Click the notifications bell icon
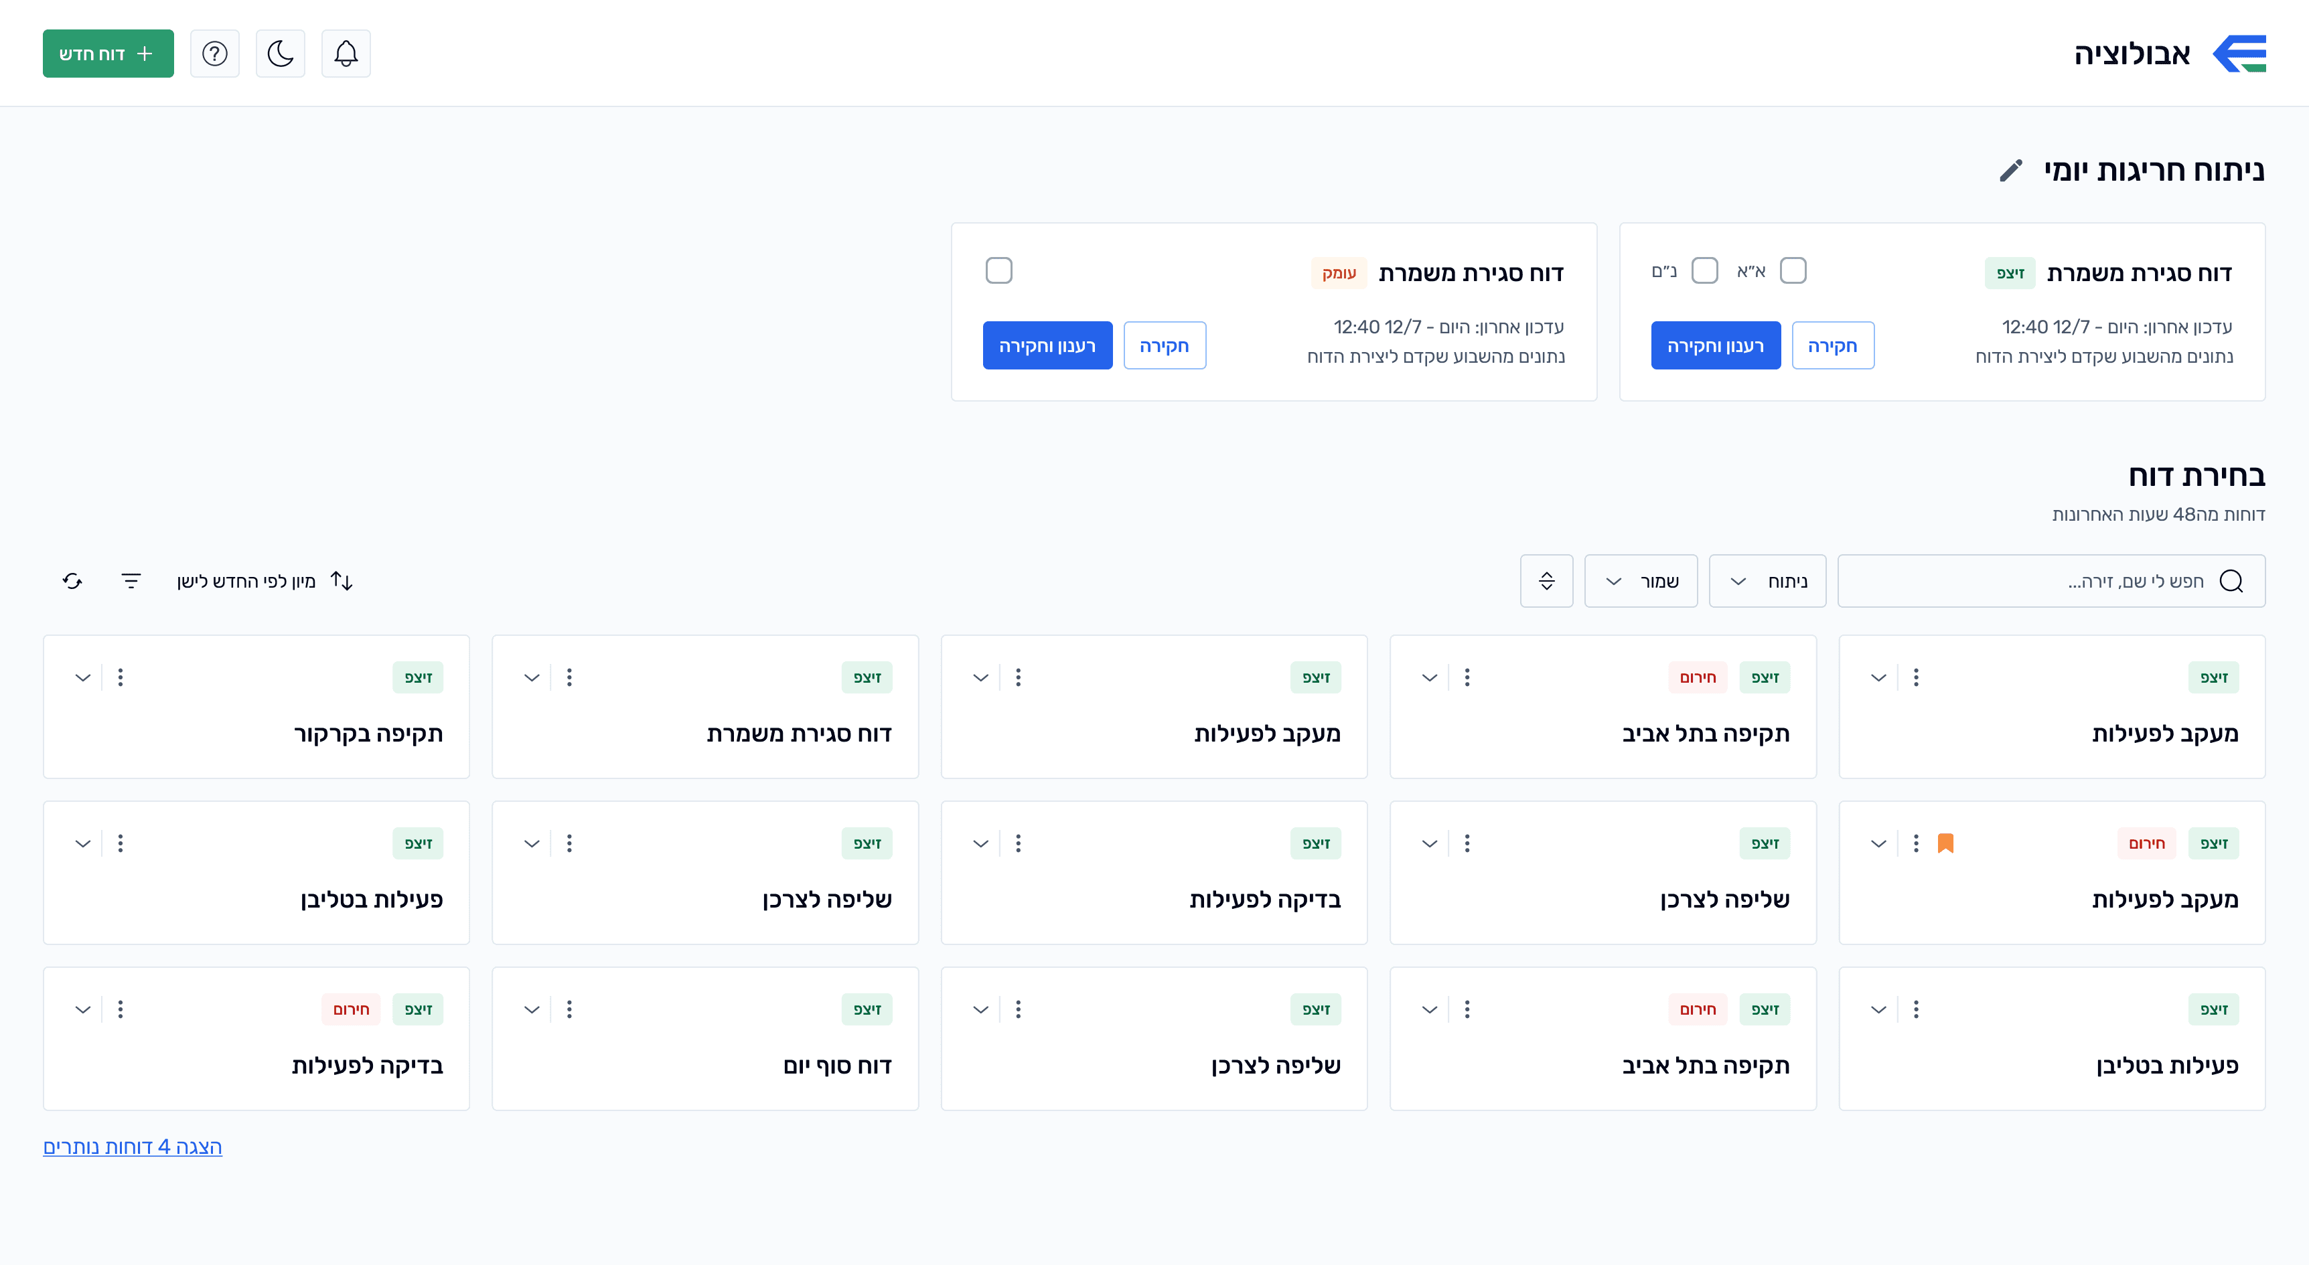Image resolution: width=2309 pixels, height=1265 pixels. tap(346, 54)
